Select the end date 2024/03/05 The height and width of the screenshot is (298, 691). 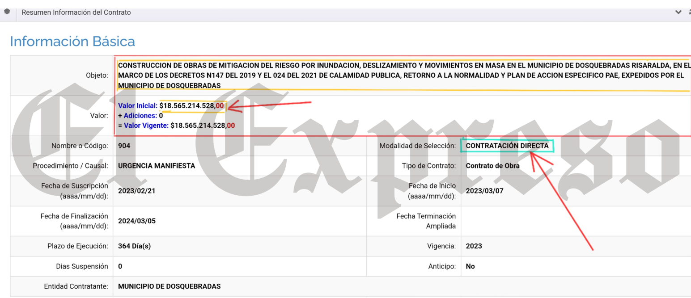(137, 221)
